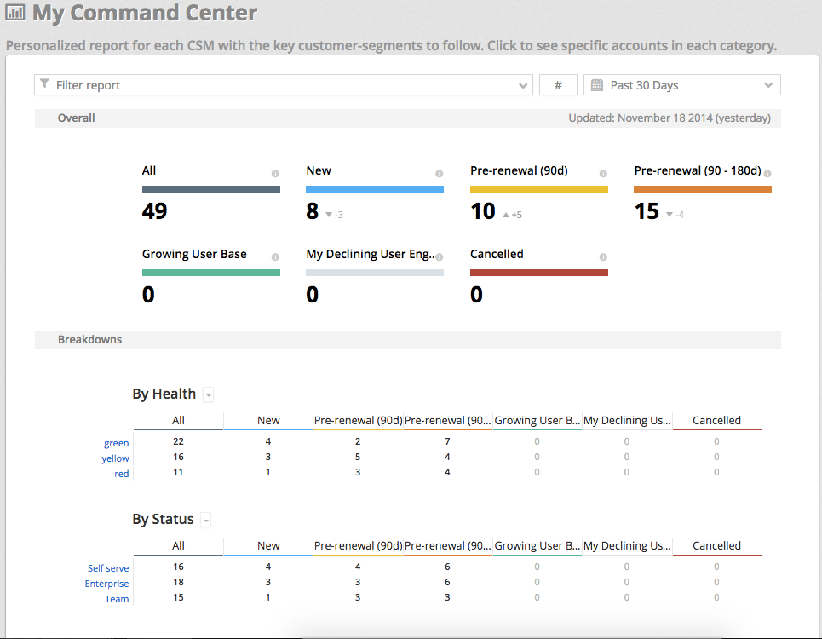Click green row Pre-renewal (90...) value 7
Viewport: 822px width, 639px height.
click(447, 441)
